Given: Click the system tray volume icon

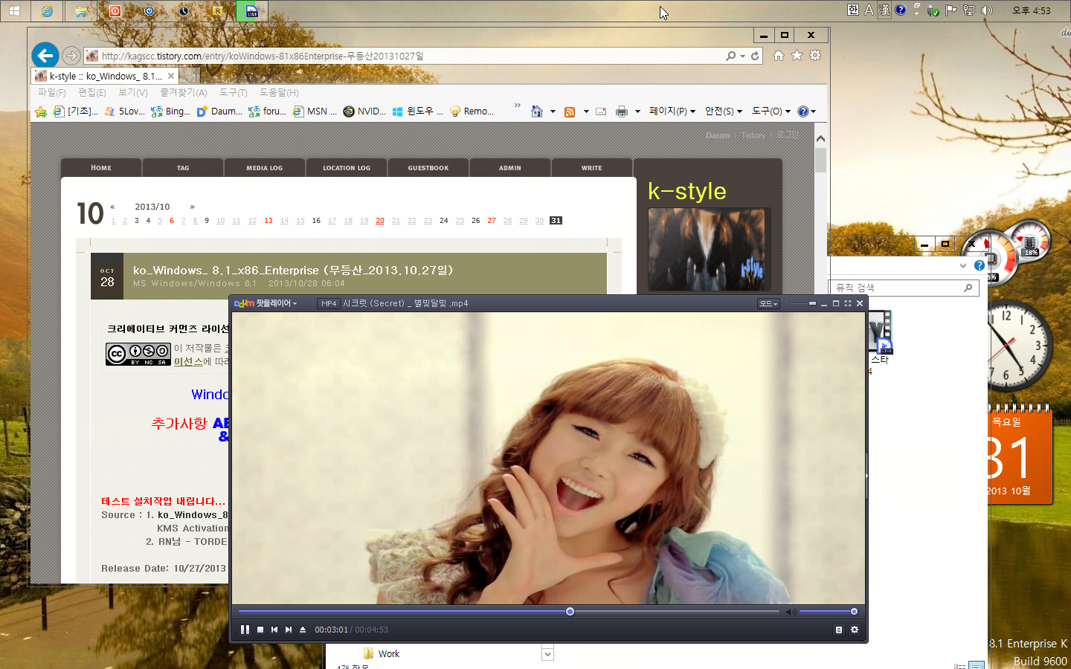Looking at the screenshot, I should click(986, 10).
